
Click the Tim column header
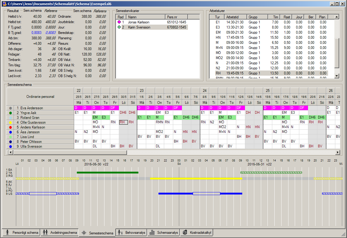274,17
